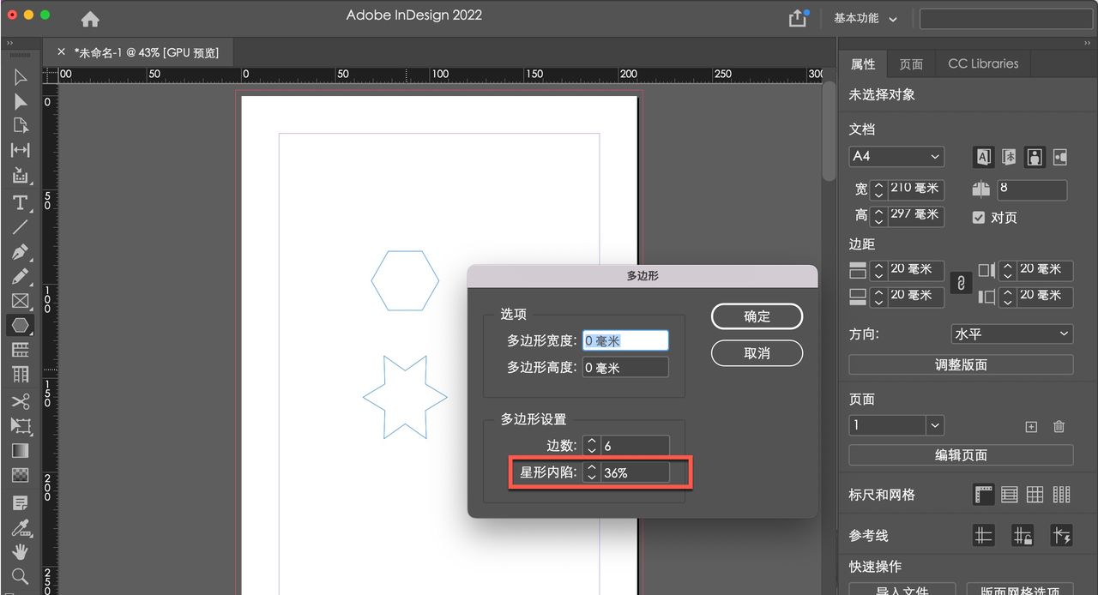The width and height of the screenshot is (1098, 595).
Task: Select the Direct Selection tool
Action: click(x=21, y=102)
